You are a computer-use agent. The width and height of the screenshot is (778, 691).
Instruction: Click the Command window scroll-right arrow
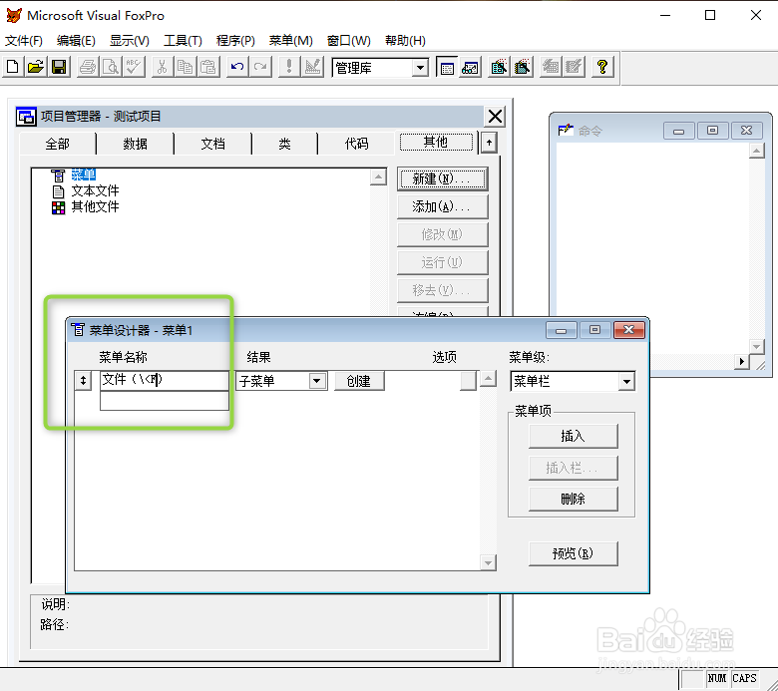(741, 361)
